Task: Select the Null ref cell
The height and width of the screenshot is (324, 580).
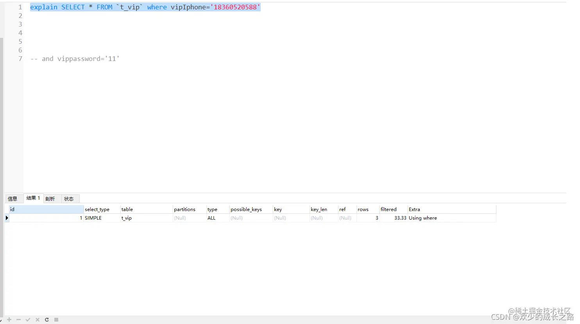Action: 347,218
